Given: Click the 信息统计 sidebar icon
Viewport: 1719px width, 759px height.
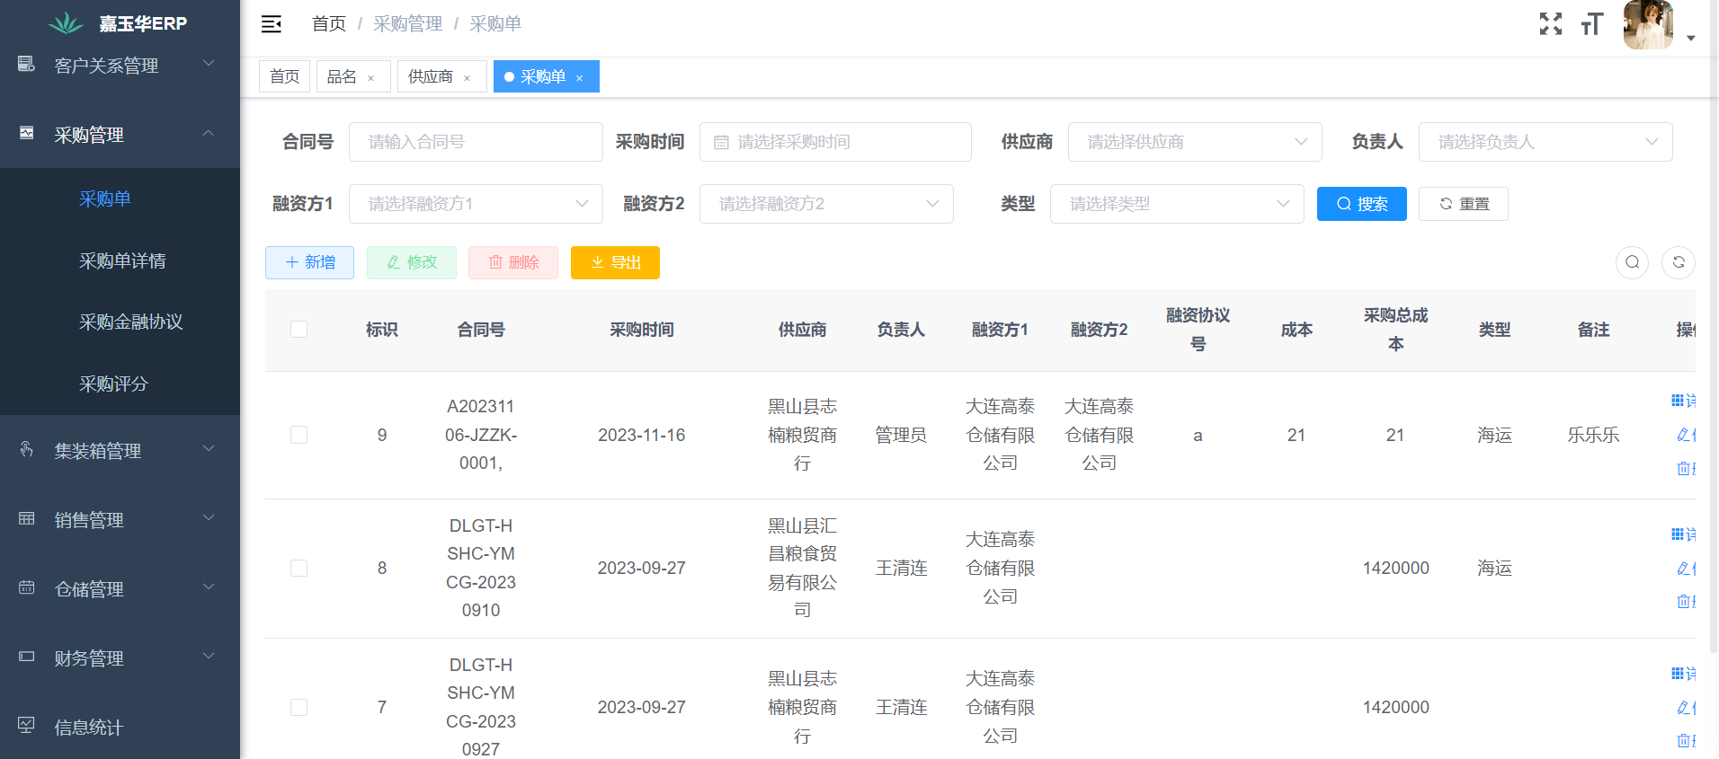Looking at the screenshot, I should click(26, 726).
